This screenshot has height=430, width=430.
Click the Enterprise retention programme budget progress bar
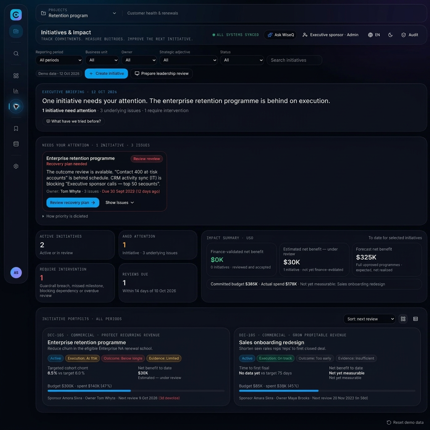point(136,391)
